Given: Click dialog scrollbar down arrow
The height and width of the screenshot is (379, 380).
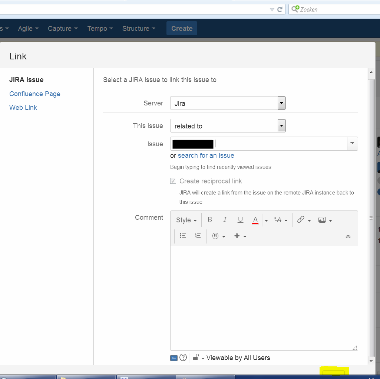Looking at the screenshot, I should pos(371,361).
